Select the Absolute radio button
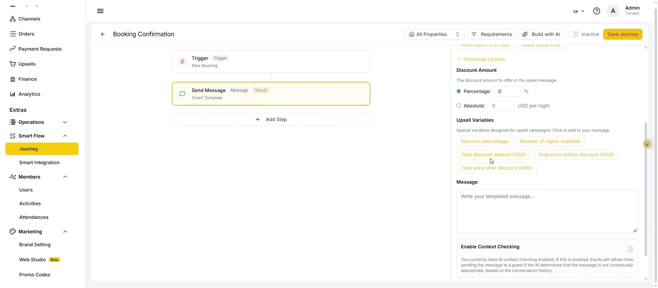658x288 pixels. [x=459, y=106]
